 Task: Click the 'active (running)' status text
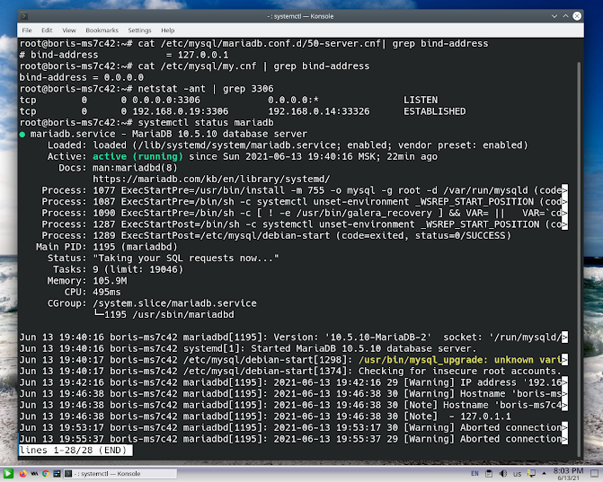pos(137,157)
